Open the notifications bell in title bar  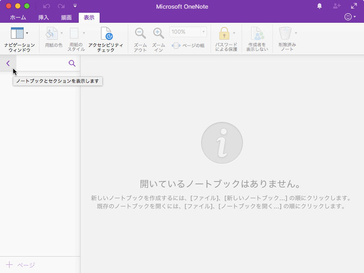[319, 6]
